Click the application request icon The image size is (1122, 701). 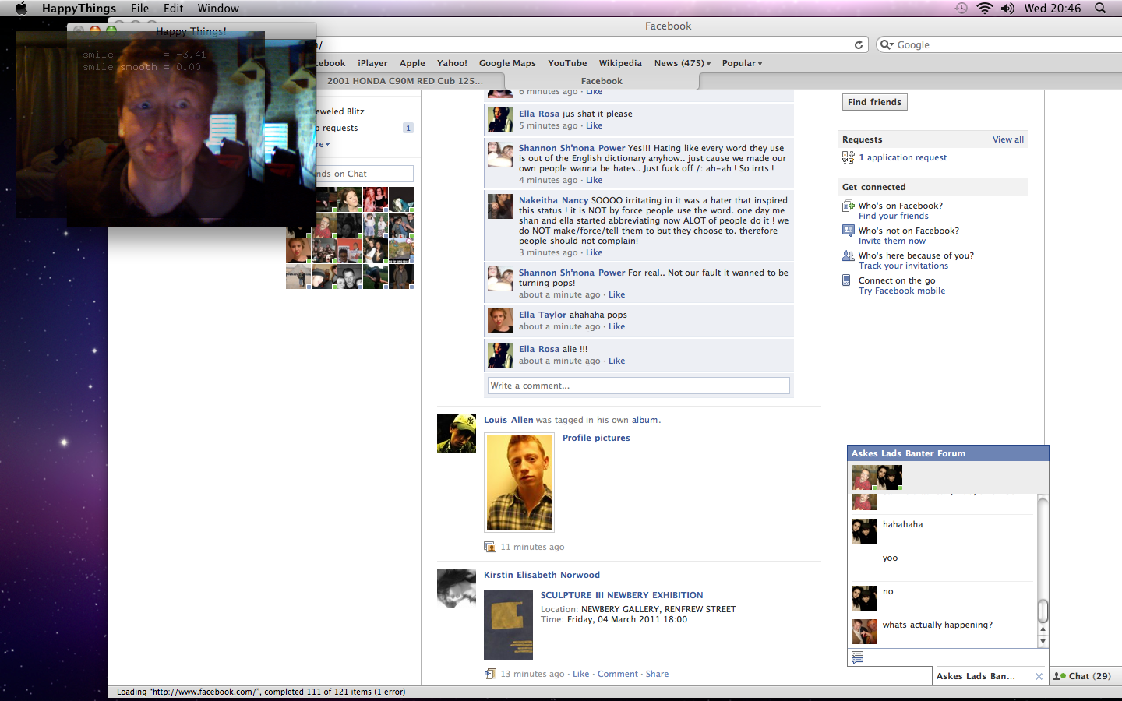[x=848, y=157]
